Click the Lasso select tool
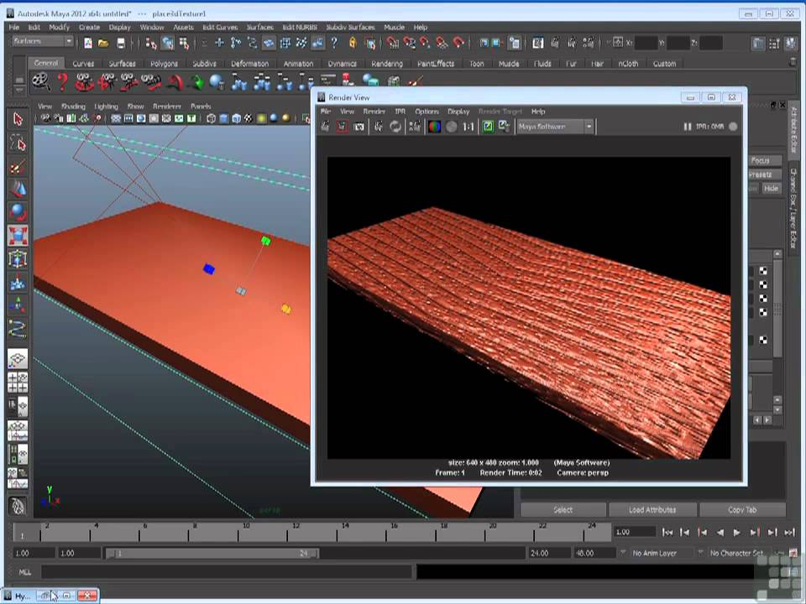Viewport: 806px width, 604px height. click(x=18, y=143)
